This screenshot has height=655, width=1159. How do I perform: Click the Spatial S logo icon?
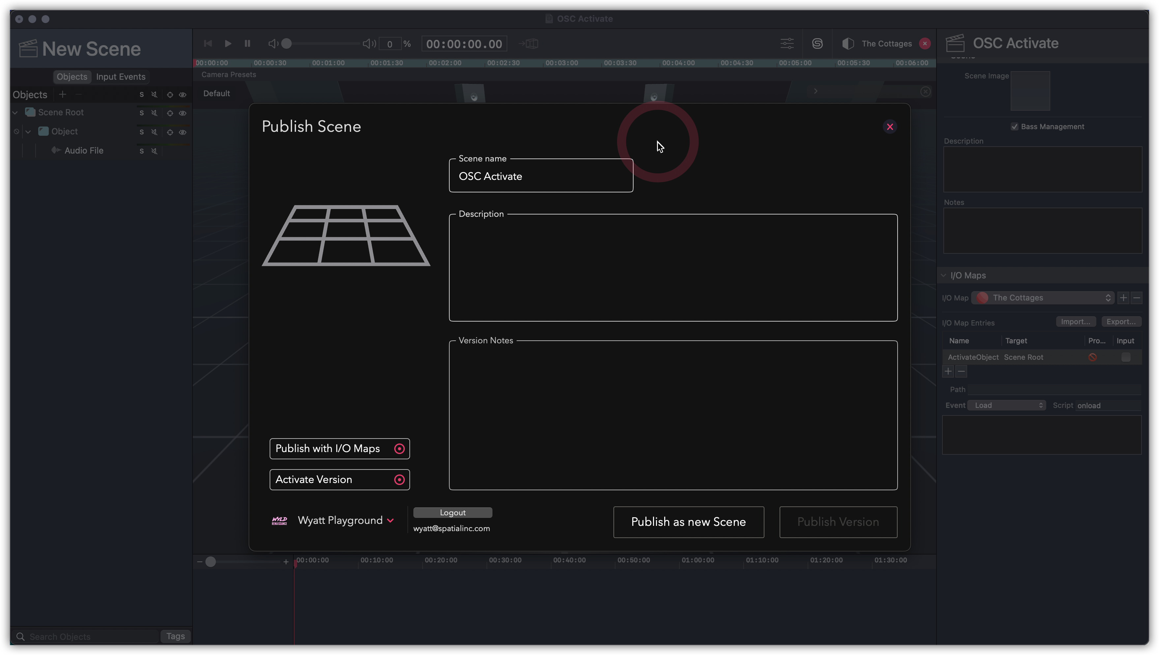[817, 43]
